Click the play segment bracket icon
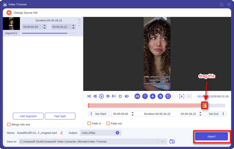The width and height of the screenshot is (234, 149). [182, 96]
